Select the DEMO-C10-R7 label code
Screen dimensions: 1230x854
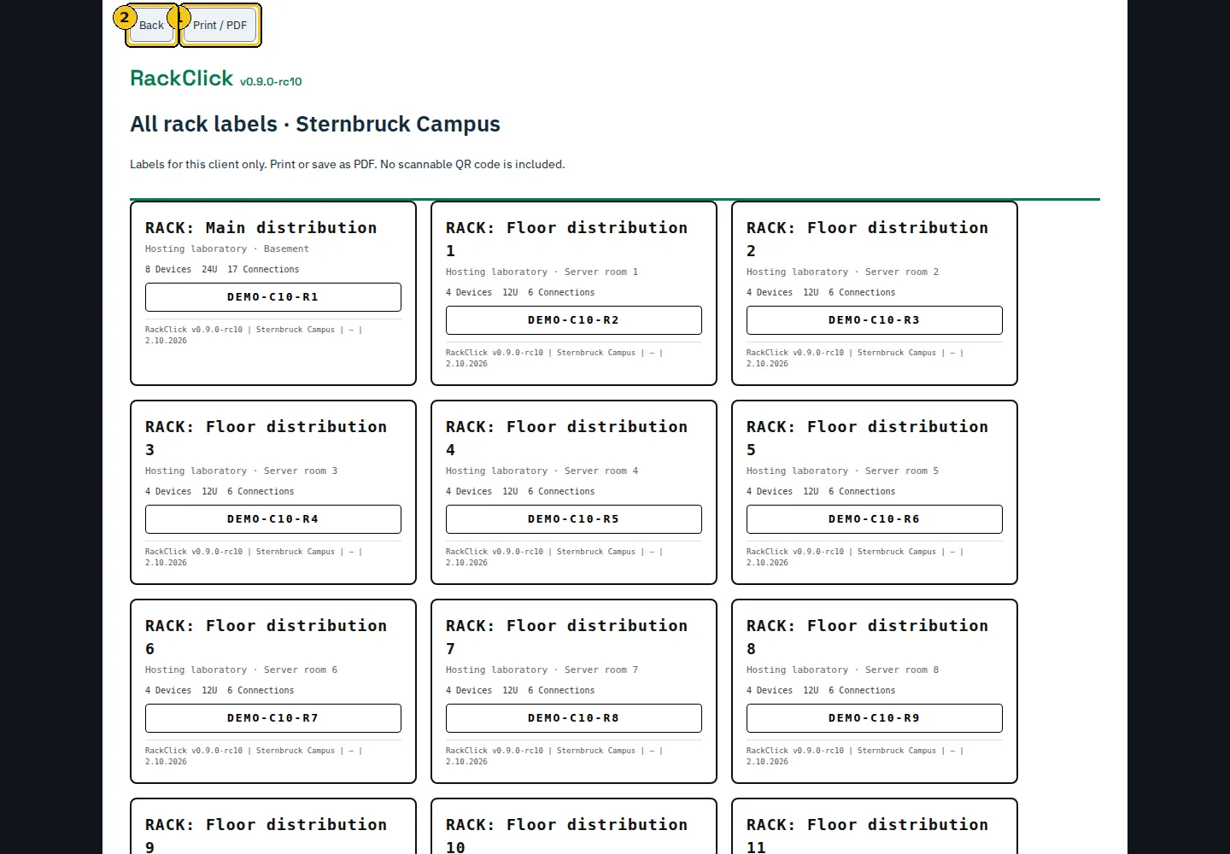tap(273, 718)
